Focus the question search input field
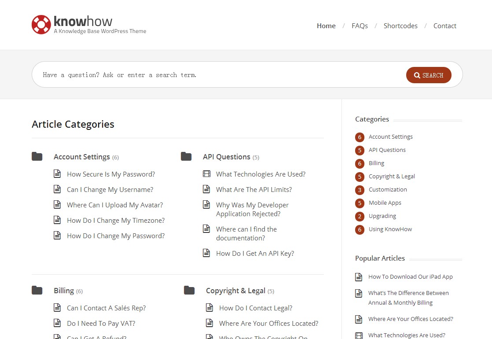Screen dimensions: 492x339 (220, 75)
